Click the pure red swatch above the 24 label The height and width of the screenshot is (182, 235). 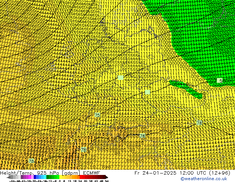tap(81, 177)
